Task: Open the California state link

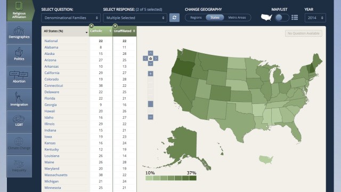Action: (x=52, y=73)
